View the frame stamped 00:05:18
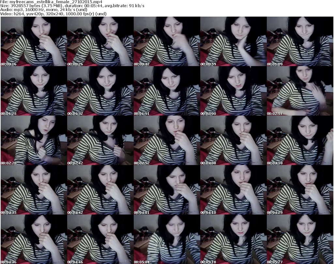This screenshot has width=334, height=264. pos(234,239)
